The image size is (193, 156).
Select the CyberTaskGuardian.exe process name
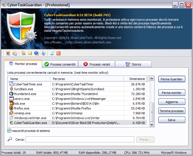tap(31, 123)
